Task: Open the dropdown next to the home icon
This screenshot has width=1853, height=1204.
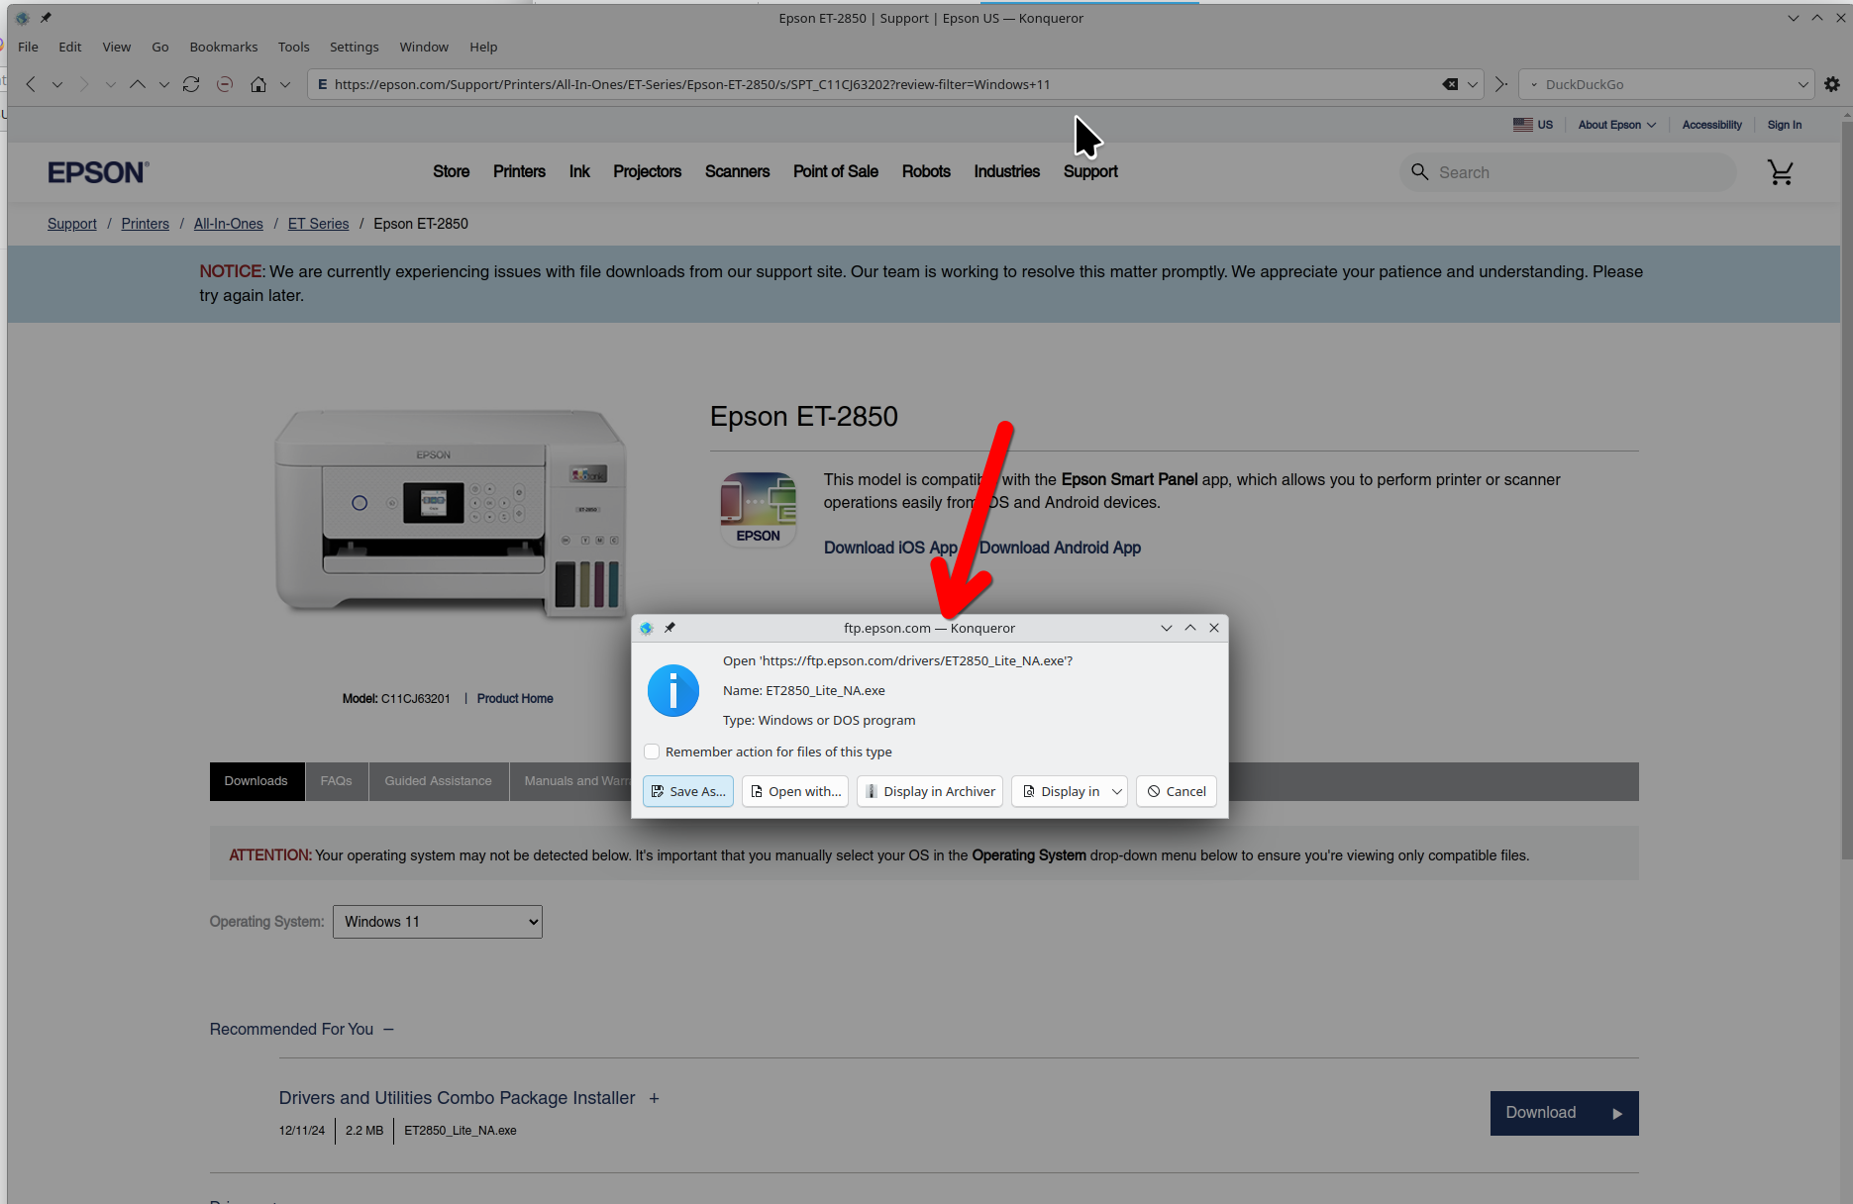Action: [x=285, y=84]
